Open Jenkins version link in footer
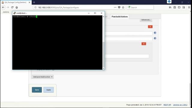Image resolution: width=192 pixels, height=108 pixels. (x=180, y=105)
